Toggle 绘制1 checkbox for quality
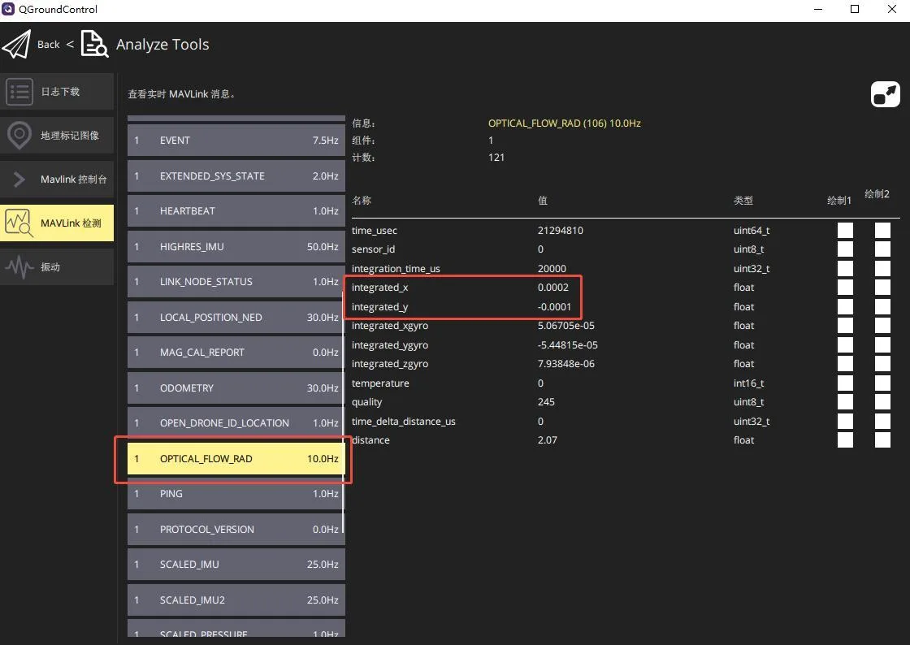 click(x=845, y=402)
